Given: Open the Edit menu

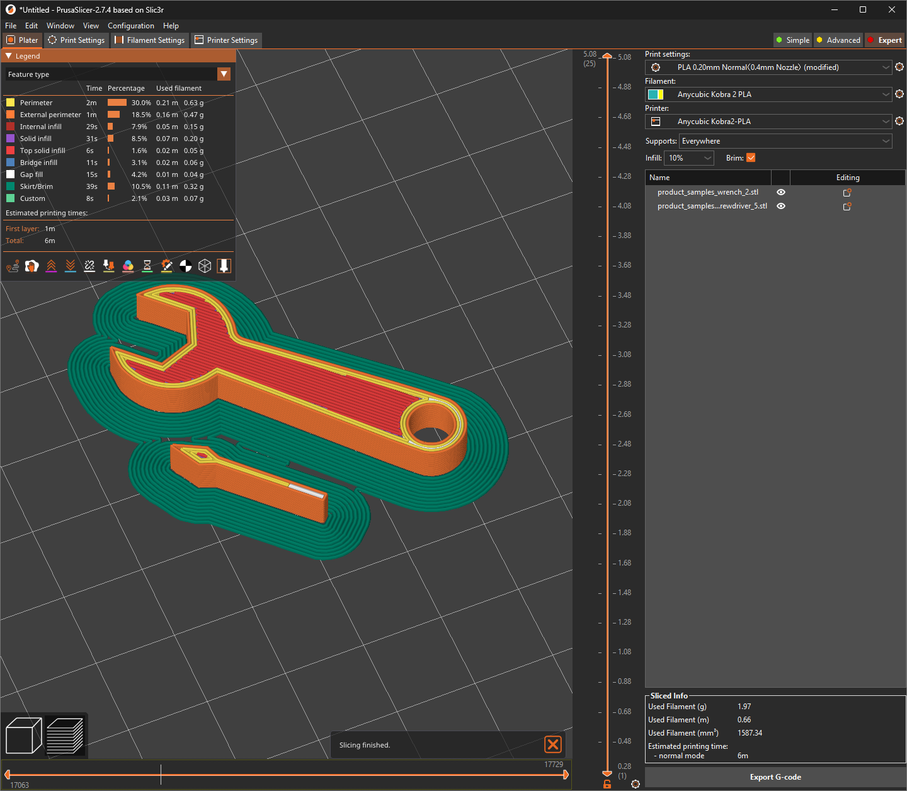Looking at the screenshot, I should [x=31, y=26].
